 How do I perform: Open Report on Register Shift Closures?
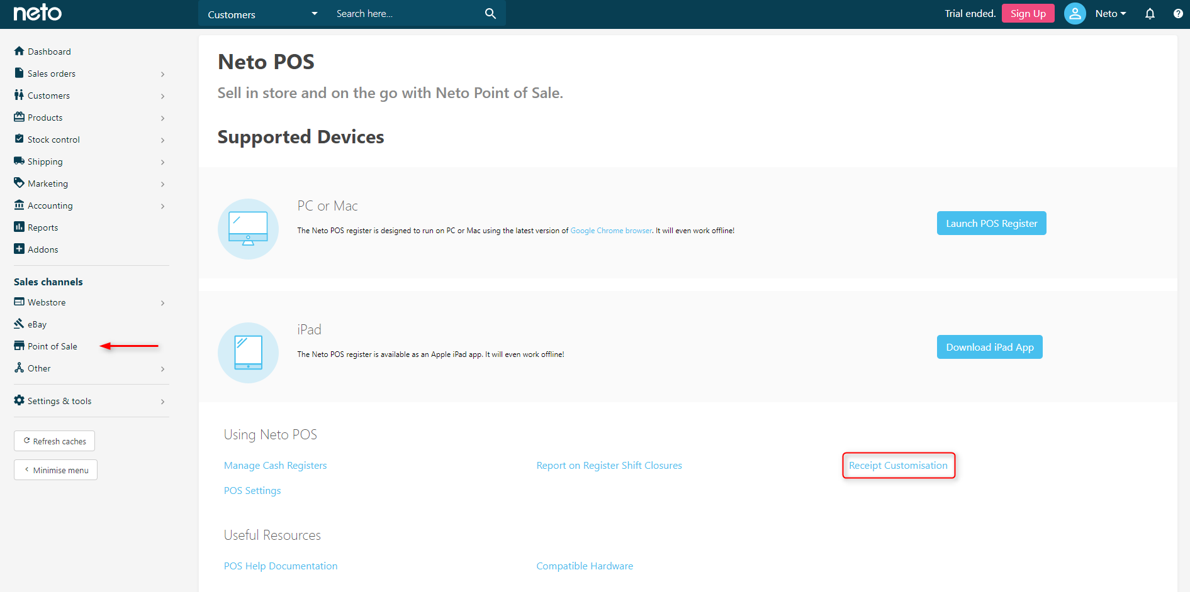(x=609, y=466)
